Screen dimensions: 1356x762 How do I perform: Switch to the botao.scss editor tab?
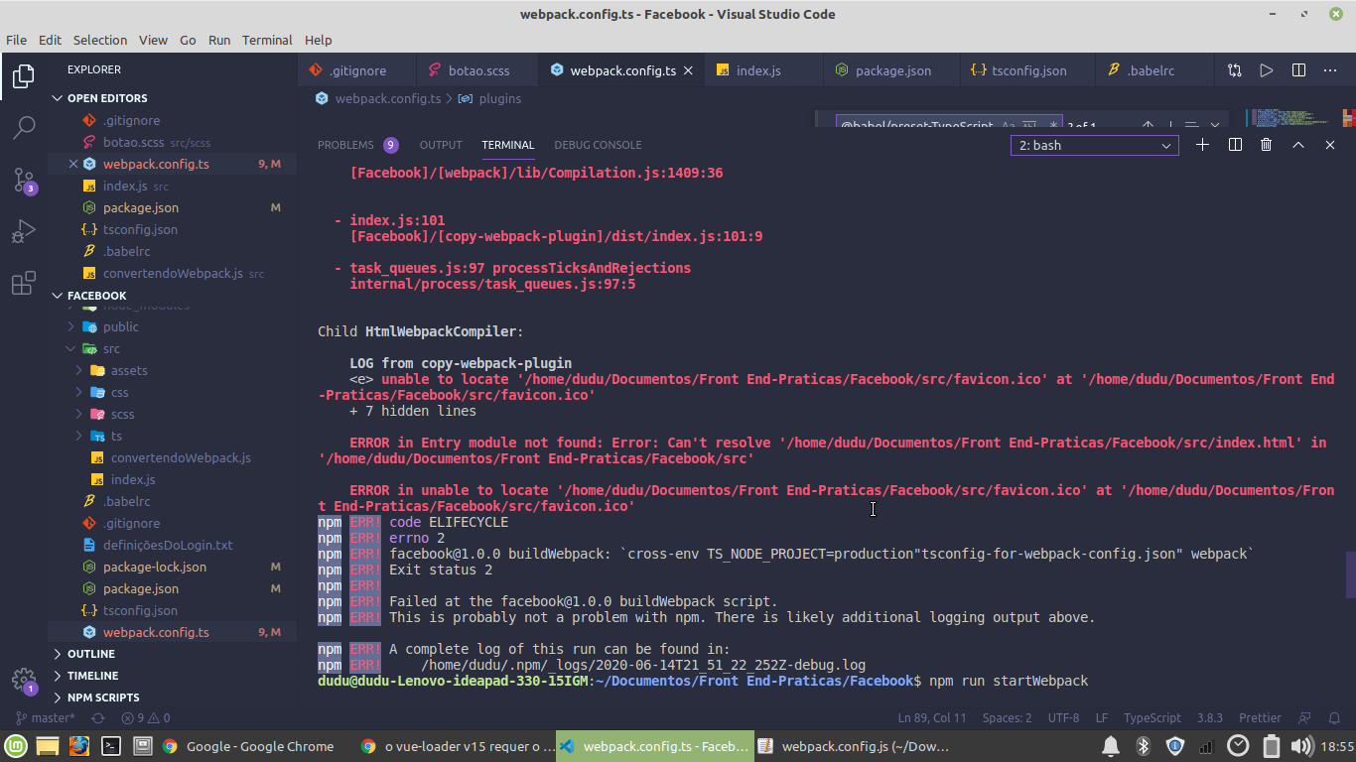477,70
